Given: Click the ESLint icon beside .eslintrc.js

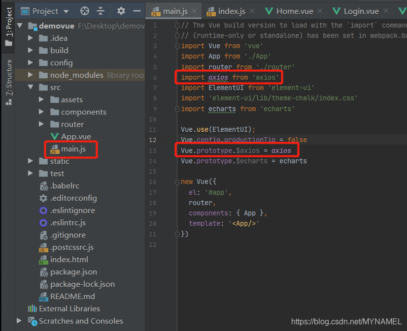Looking at the screenshot, I should (x=43, y=223).
